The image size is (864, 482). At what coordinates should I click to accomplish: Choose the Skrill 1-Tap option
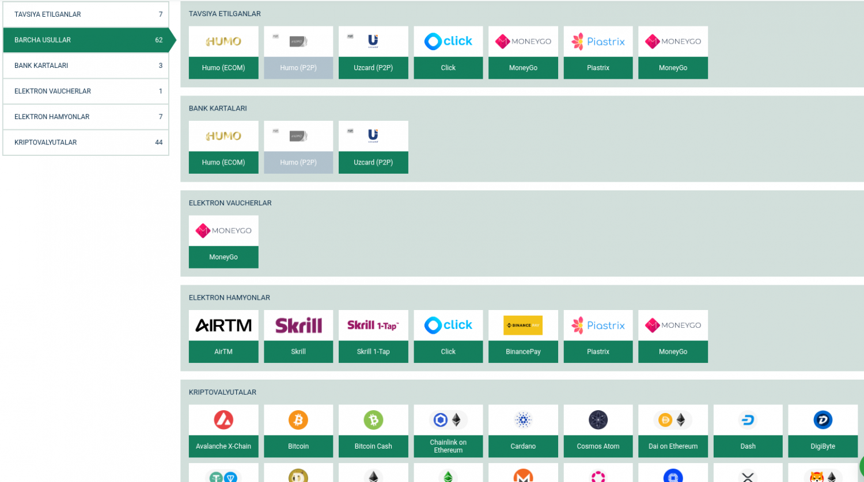coord(373,336)
